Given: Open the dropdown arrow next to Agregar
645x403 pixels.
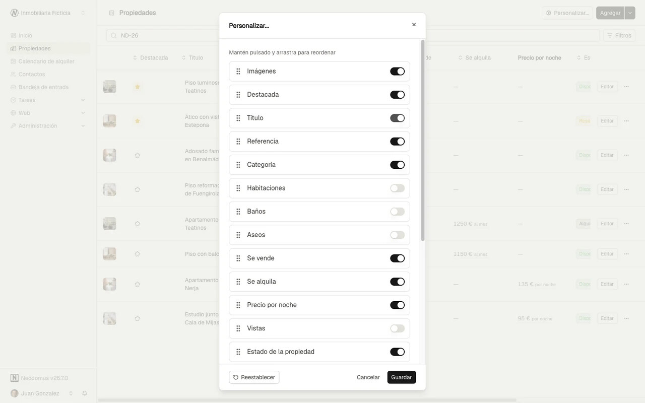Looking at the screenshot, I should tap(630, 13).
